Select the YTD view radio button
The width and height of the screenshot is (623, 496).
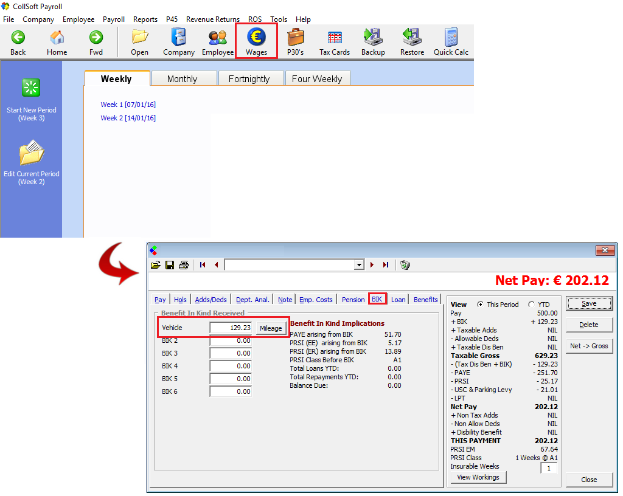(531, 305)
